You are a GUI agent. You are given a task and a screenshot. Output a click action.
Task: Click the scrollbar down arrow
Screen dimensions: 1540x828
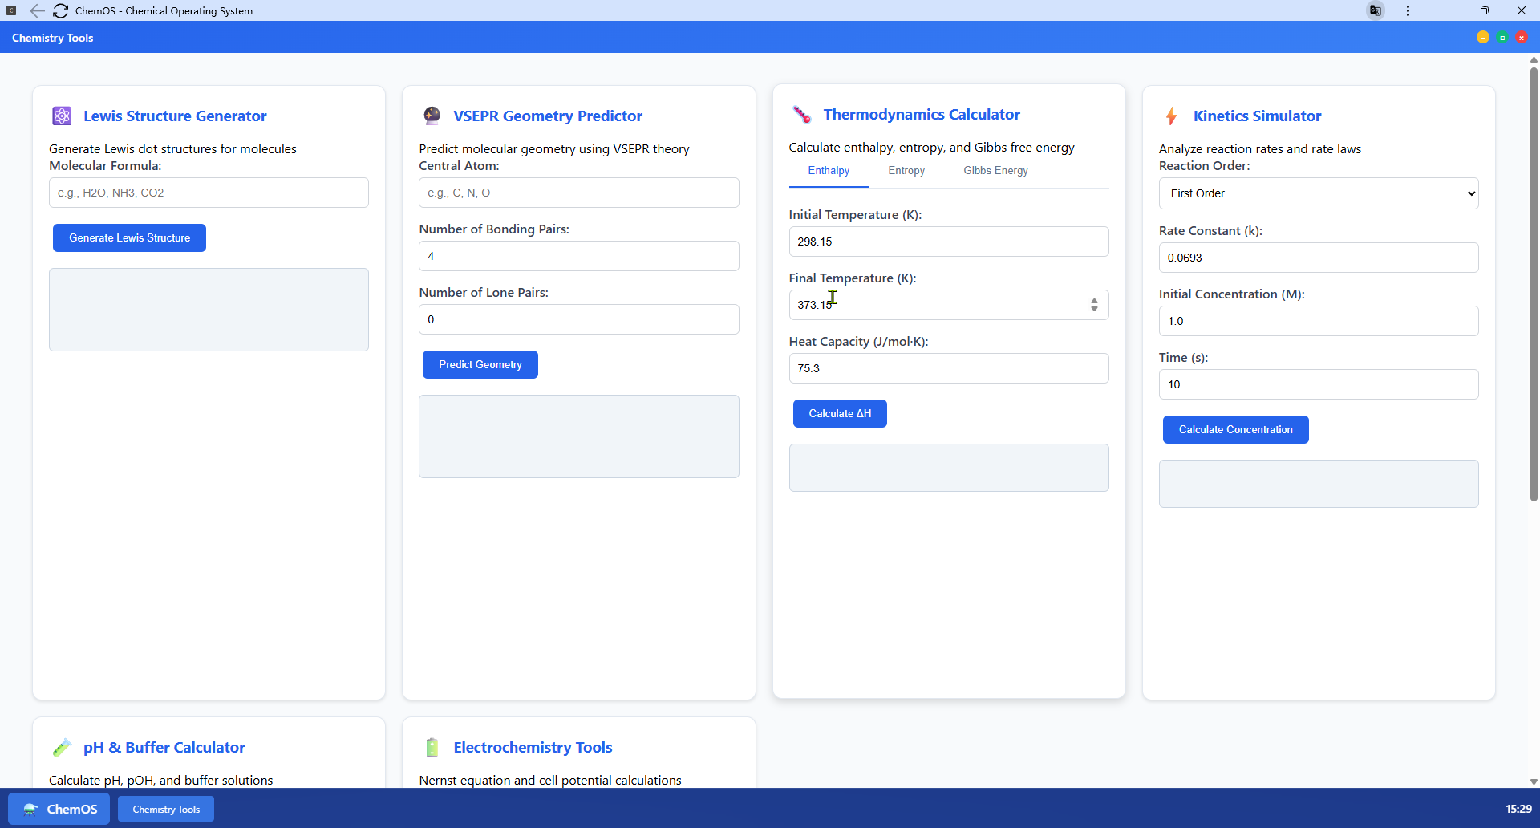pos(1534,781)
